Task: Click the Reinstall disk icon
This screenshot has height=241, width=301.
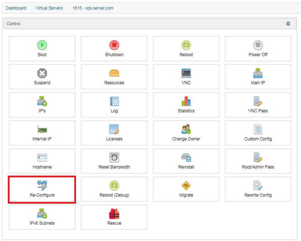Action: [186, 157]
